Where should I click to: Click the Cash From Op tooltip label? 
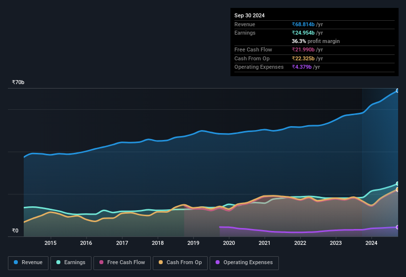coord(252,58)
